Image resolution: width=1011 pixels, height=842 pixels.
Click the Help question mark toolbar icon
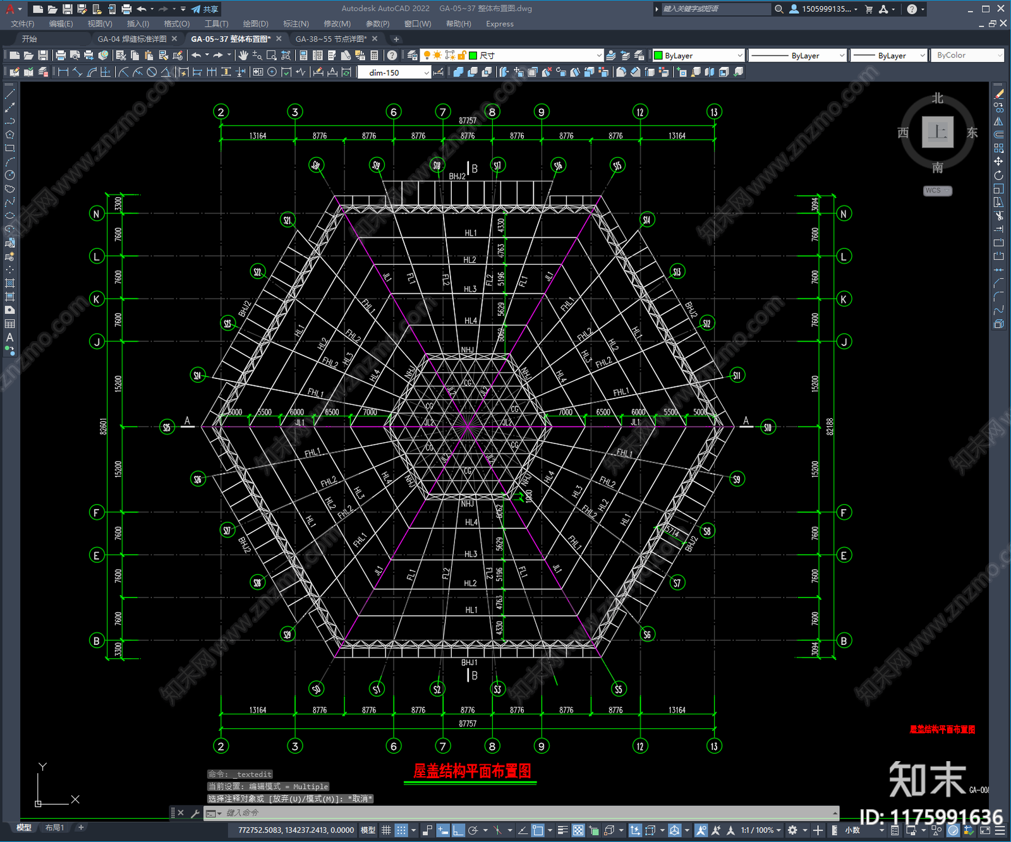coord(392,56)
